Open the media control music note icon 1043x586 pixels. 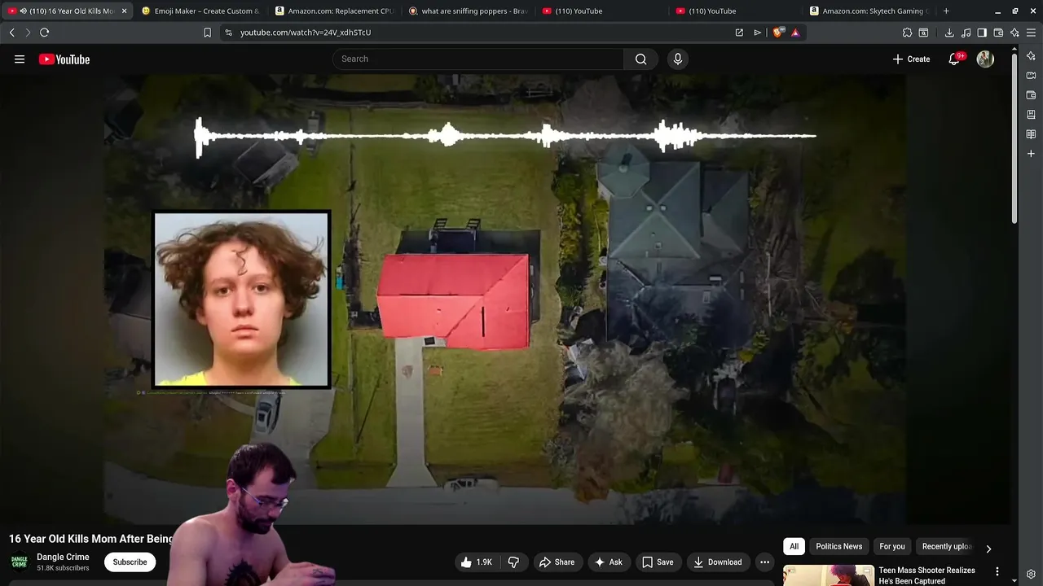click(x=966, y=33)
